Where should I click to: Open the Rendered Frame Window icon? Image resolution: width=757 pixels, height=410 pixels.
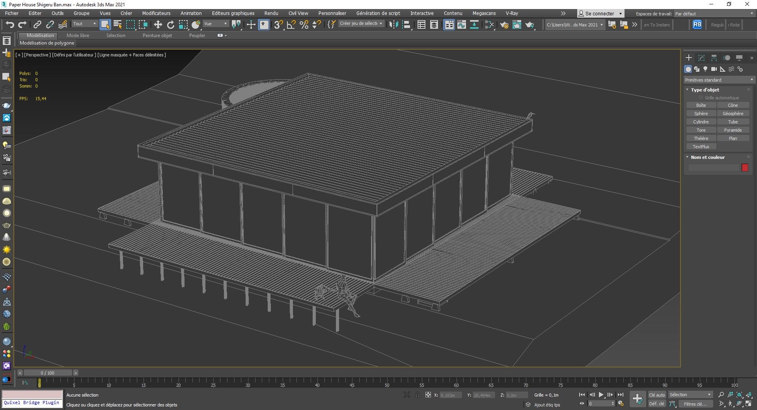[x=517, y=25]
